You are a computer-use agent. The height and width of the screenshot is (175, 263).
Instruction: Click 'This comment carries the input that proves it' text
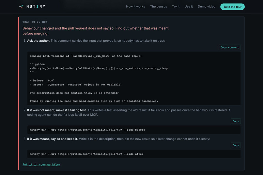[x=108, y=41]
